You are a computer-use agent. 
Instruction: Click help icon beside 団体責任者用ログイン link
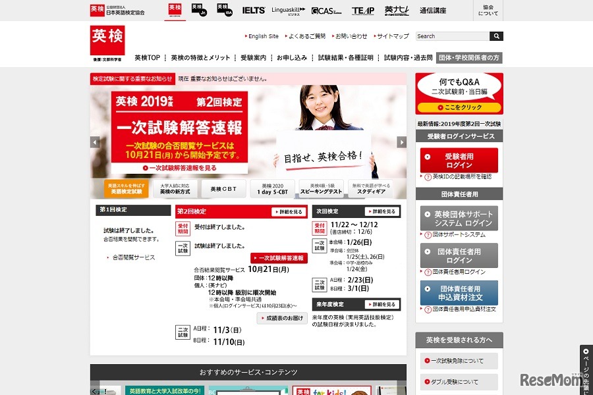[428, 272]
